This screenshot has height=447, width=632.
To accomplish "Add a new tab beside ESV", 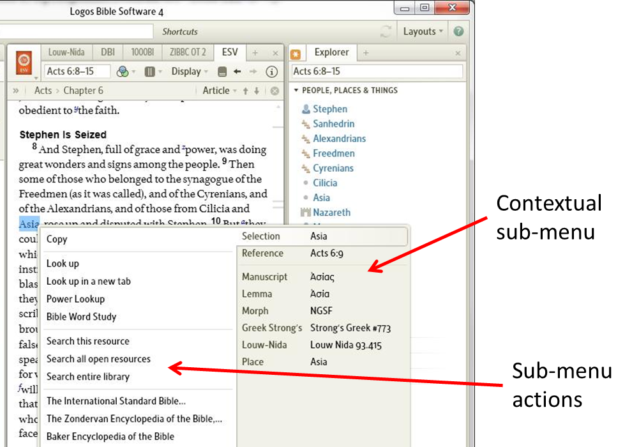I will pyautogui.click(x=255, y=53).
